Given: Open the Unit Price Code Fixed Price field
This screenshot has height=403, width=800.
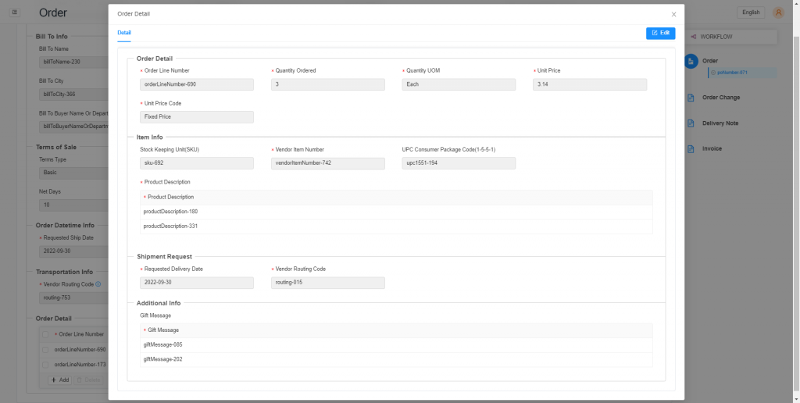Looking at the screenshot, I should coord(196,117).
